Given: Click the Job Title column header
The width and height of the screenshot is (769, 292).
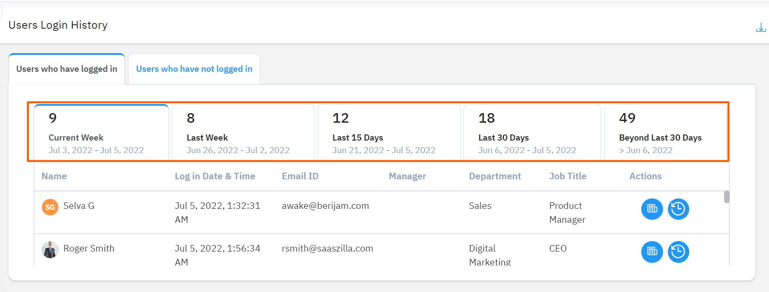Looking at the screenshot, I should (x=568, y=176).
